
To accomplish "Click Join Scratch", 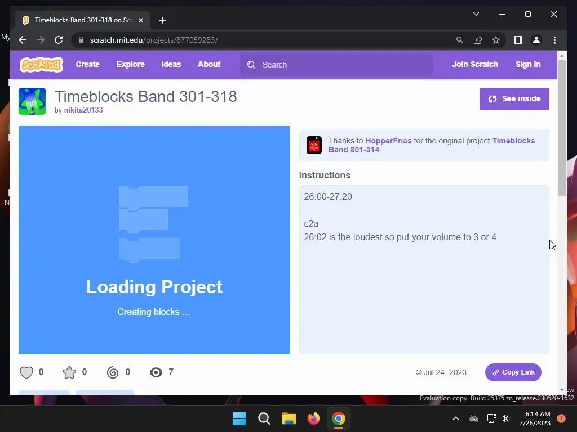I will pos(474,64).
